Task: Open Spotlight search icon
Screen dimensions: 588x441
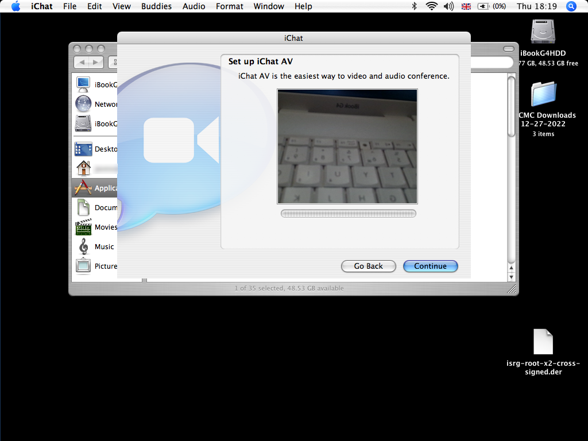Action: pyautogui.click(x=571, y=6)
